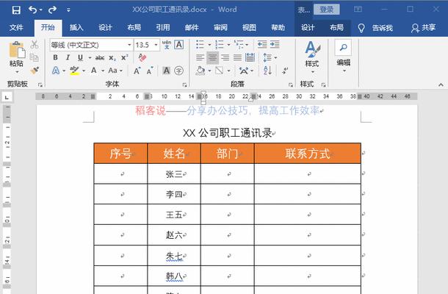Align text left

coord(200,58)
